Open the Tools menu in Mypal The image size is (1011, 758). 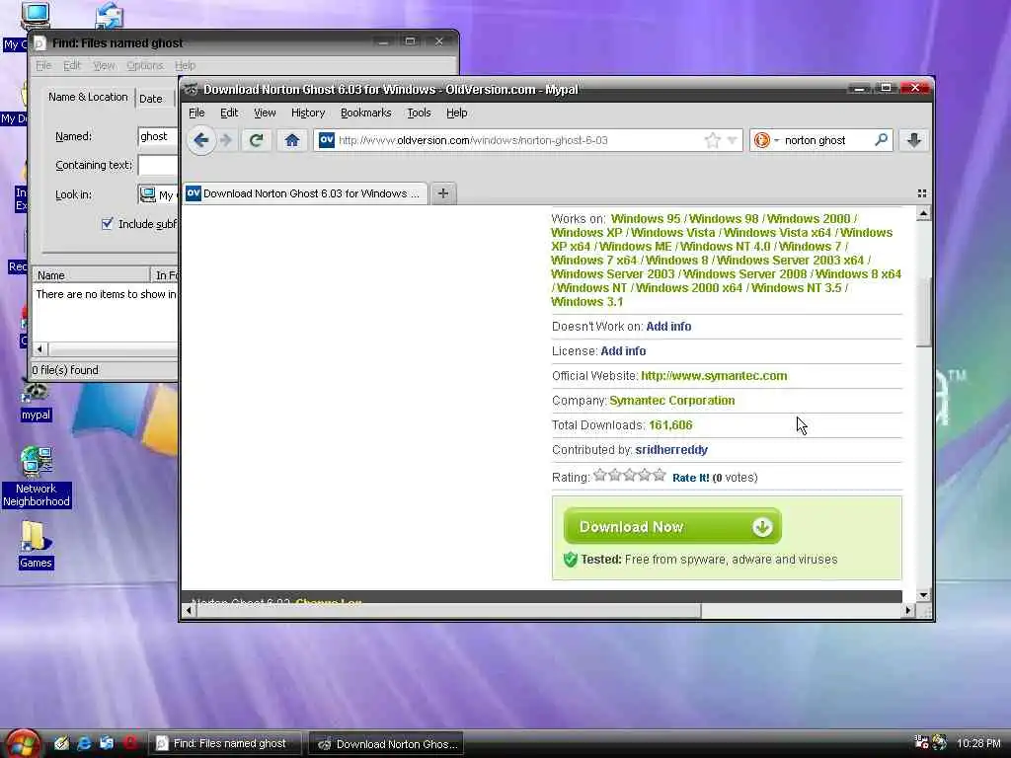pos(419,113)
